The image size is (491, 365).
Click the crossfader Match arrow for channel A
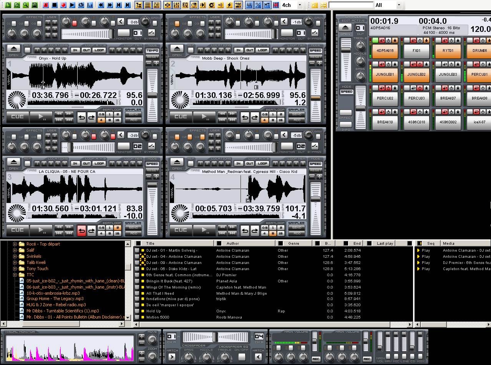tap(172, 357)
